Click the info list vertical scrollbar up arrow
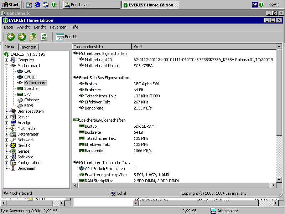 click(279, 46)
